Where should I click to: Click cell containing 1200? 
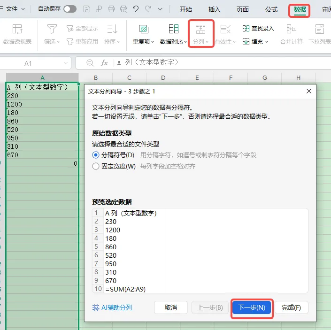point(42,104)
